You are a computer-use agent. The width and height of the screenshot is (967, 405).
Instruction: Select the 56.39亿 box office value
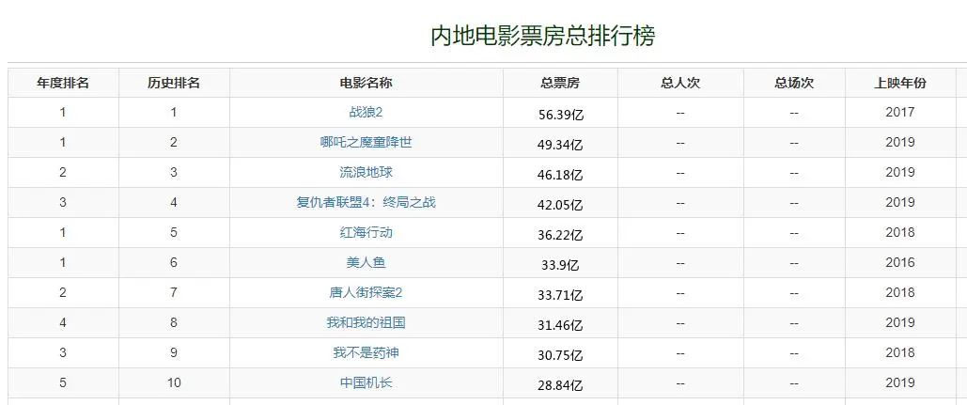click(560, 116)
